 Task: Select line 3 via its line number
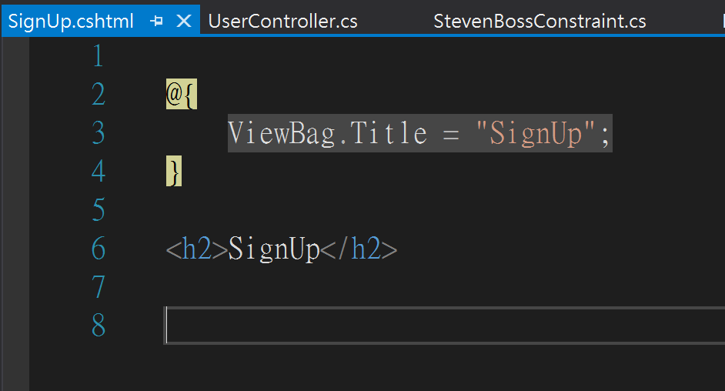tap(98, 134)
